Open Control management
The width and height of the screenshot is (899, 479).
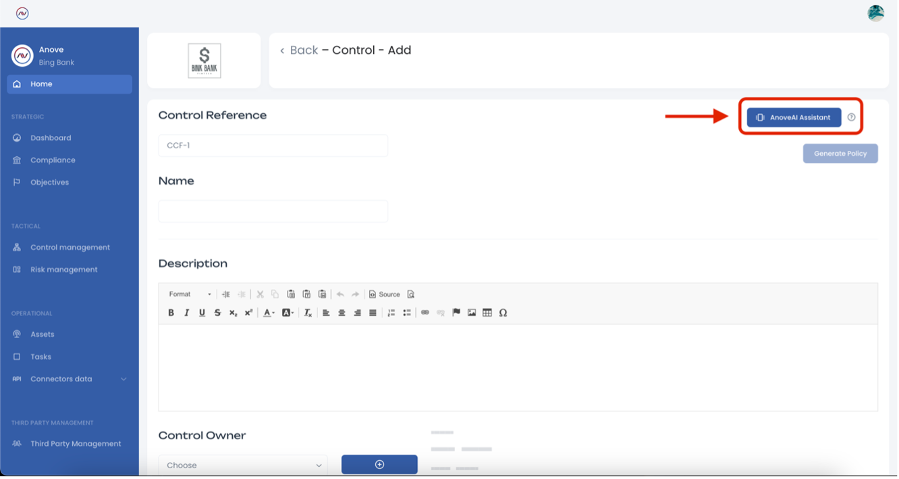[70, 247]
